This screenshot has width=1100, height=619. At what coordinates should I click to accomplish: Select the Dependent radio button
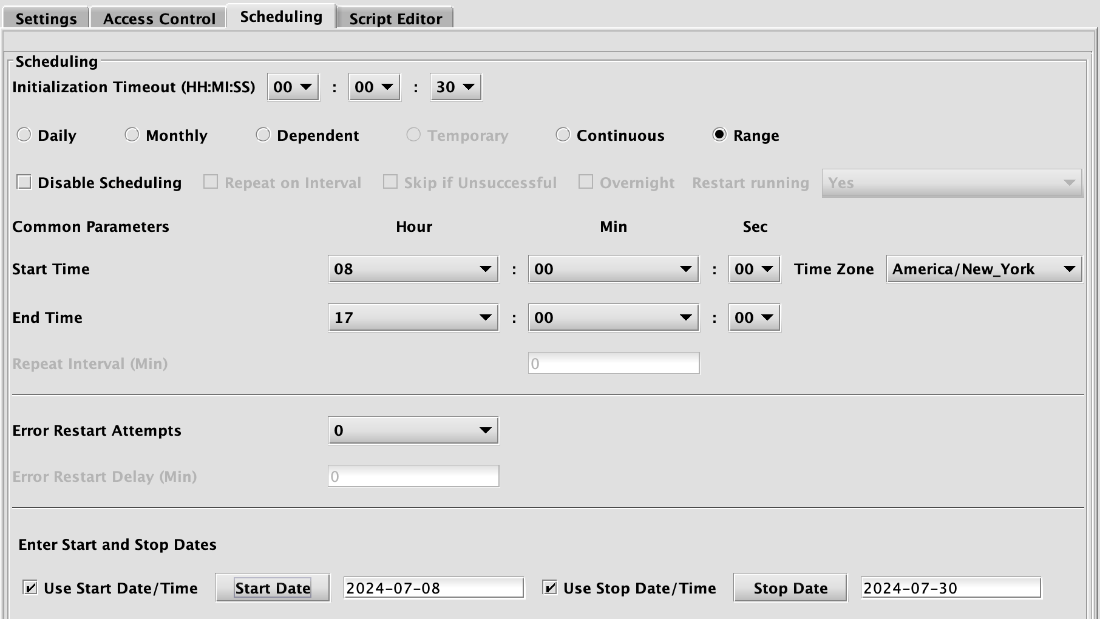coord(263,135)
